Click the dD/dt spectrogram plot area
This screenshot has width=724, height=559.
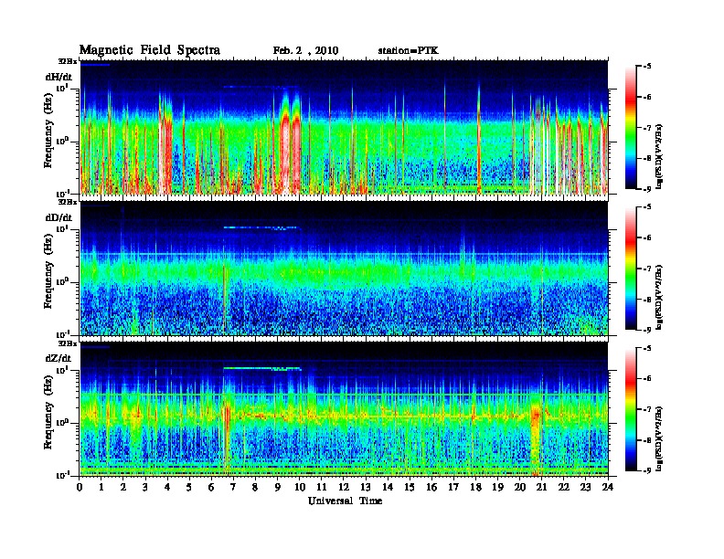(x=344, y=268)
